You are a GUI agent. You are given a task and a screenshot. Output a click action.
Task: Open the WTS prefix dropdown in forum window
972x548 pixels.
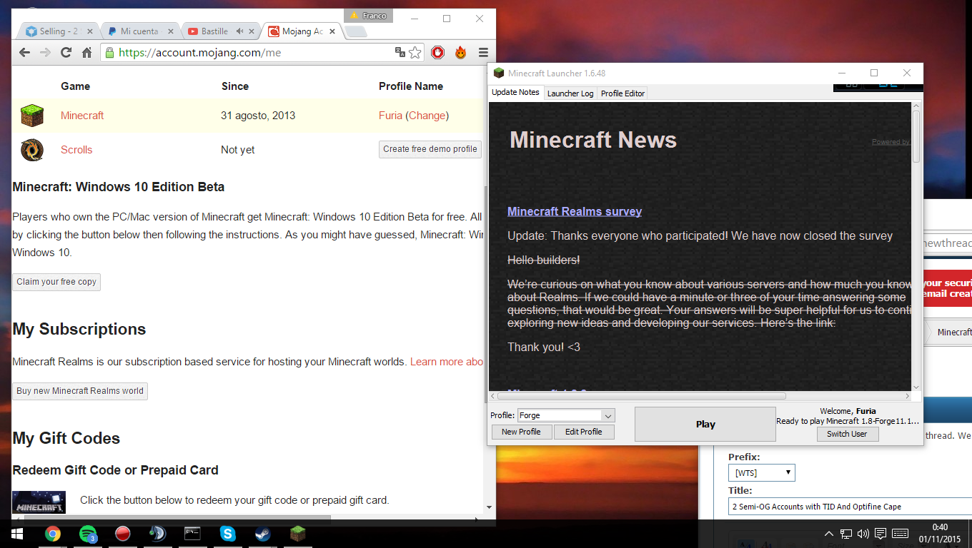pos(761,472)
